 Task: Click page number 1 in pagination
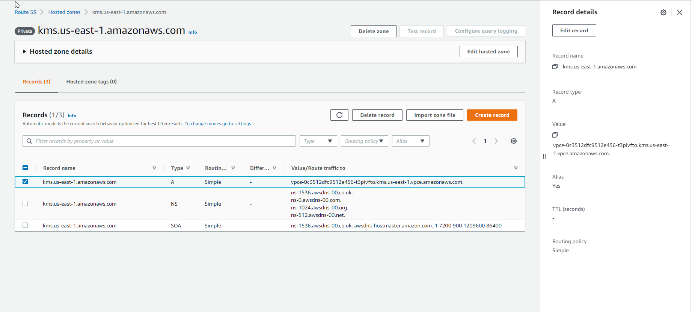[x=485, y=141]
